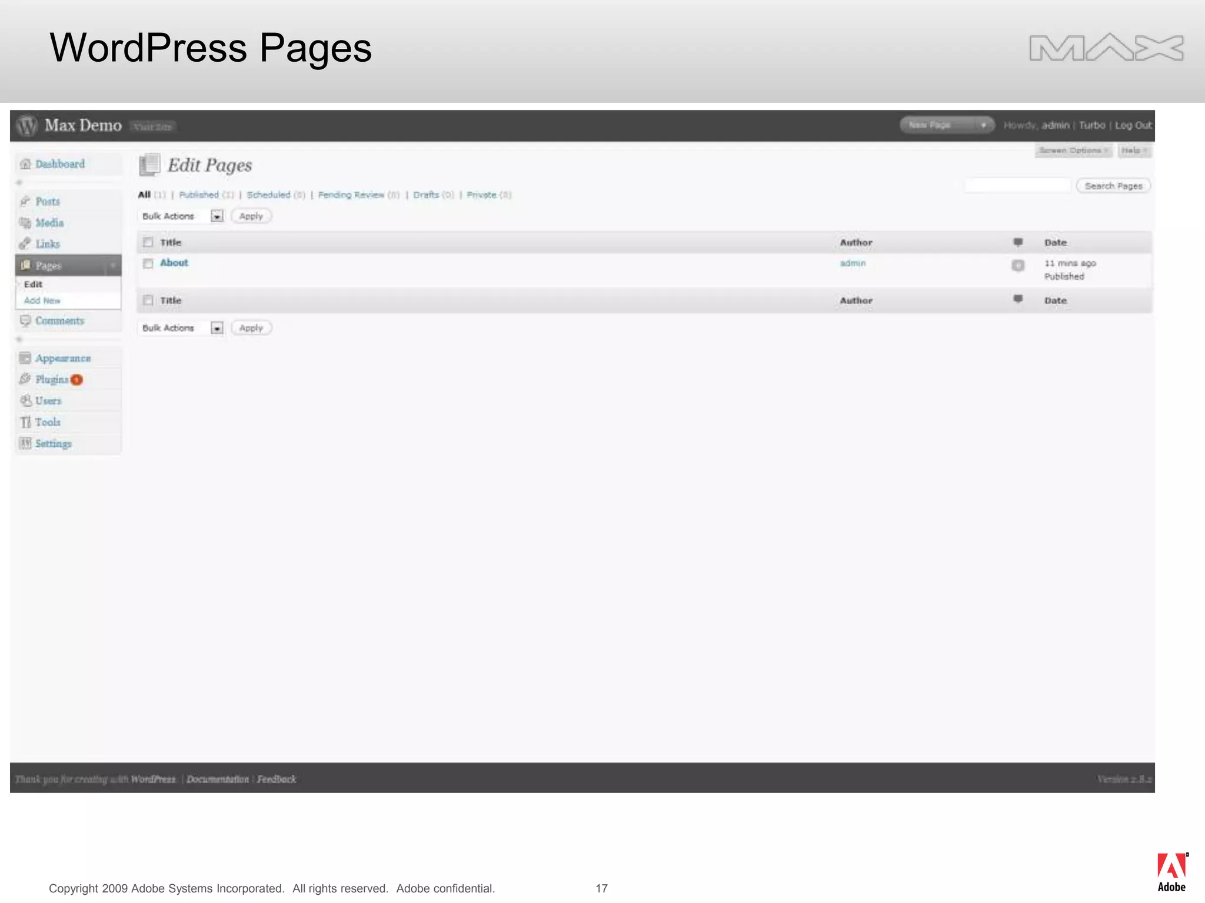Click comment count bubble for About page
The height and width of the screenshot is (903, 1205).
[1018, 266]
